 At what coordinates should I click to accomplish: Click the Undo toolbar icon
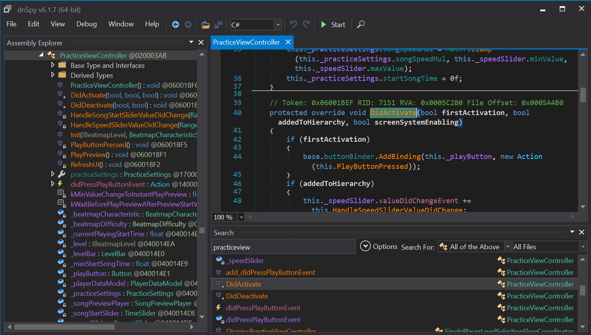point(293,24)
